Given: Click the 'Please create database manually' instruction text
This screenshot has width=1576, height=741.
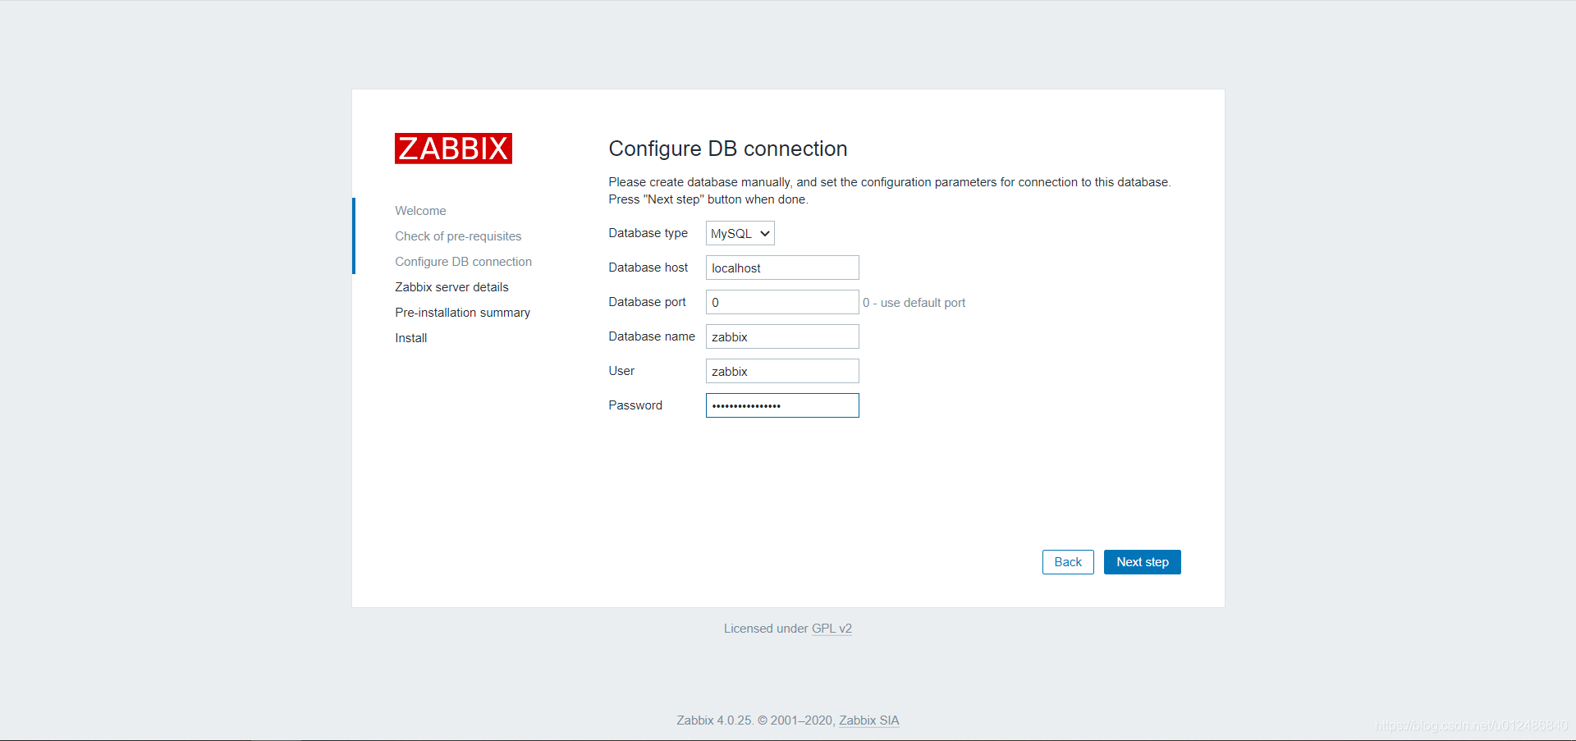Looking at the screenshot, I should coord(889,190).
